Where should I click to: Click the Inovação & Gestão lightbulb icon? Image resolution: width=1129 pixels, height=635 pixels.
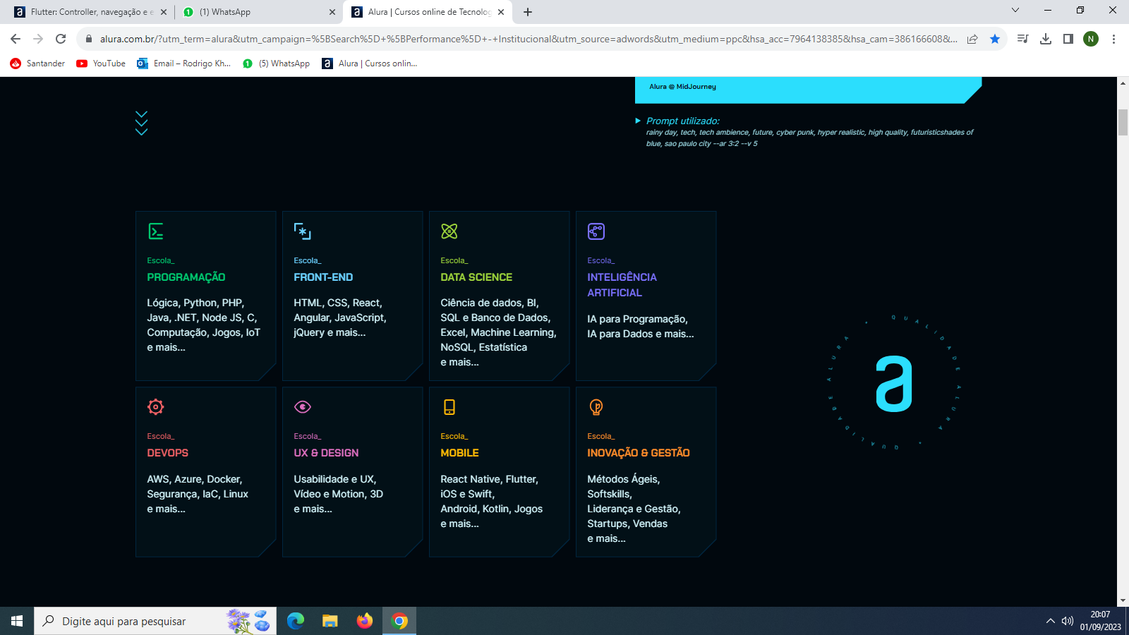pos(596,407)
